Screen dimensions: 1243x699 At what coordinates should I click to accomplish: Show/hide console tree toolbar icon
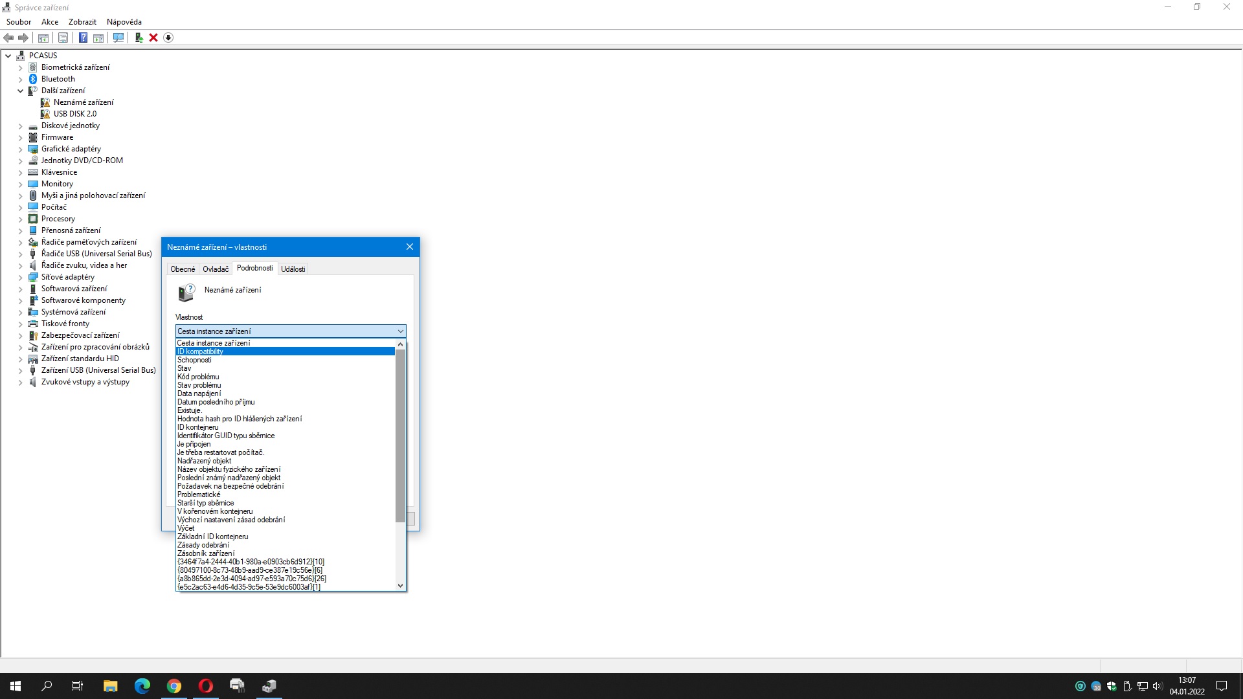tap(43, 38)
